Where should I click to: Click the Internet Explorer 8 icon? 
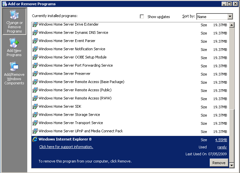tap(35, 139)
